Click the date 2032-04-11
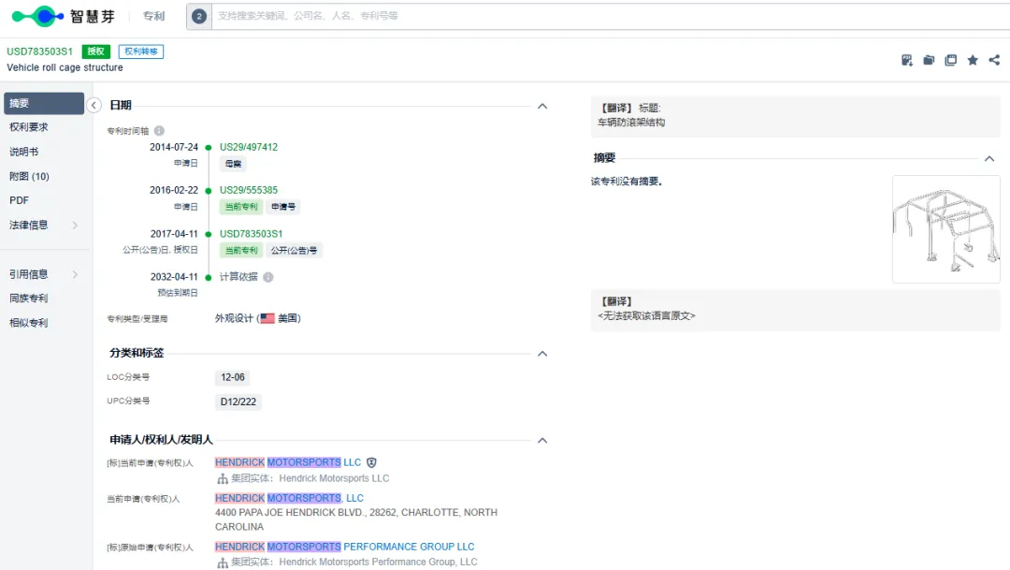Screen dimensions: 1010x570 pos(174,277)
